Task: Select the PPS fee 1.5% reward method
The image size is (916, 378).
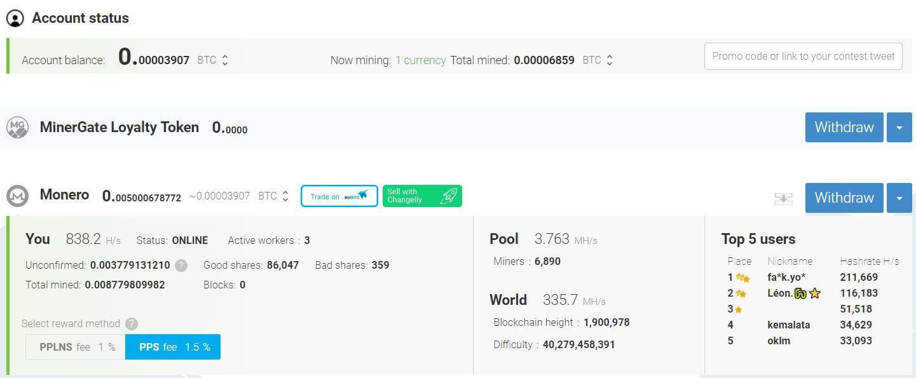Action: (173, 348)
